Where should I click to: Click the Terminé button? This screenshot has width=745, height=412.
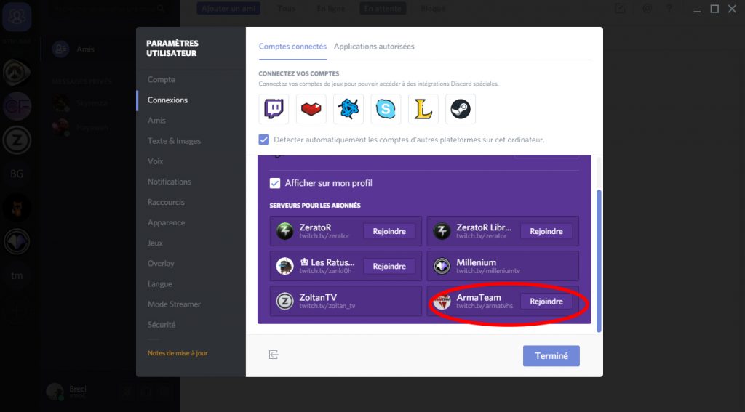click(551, 356)
